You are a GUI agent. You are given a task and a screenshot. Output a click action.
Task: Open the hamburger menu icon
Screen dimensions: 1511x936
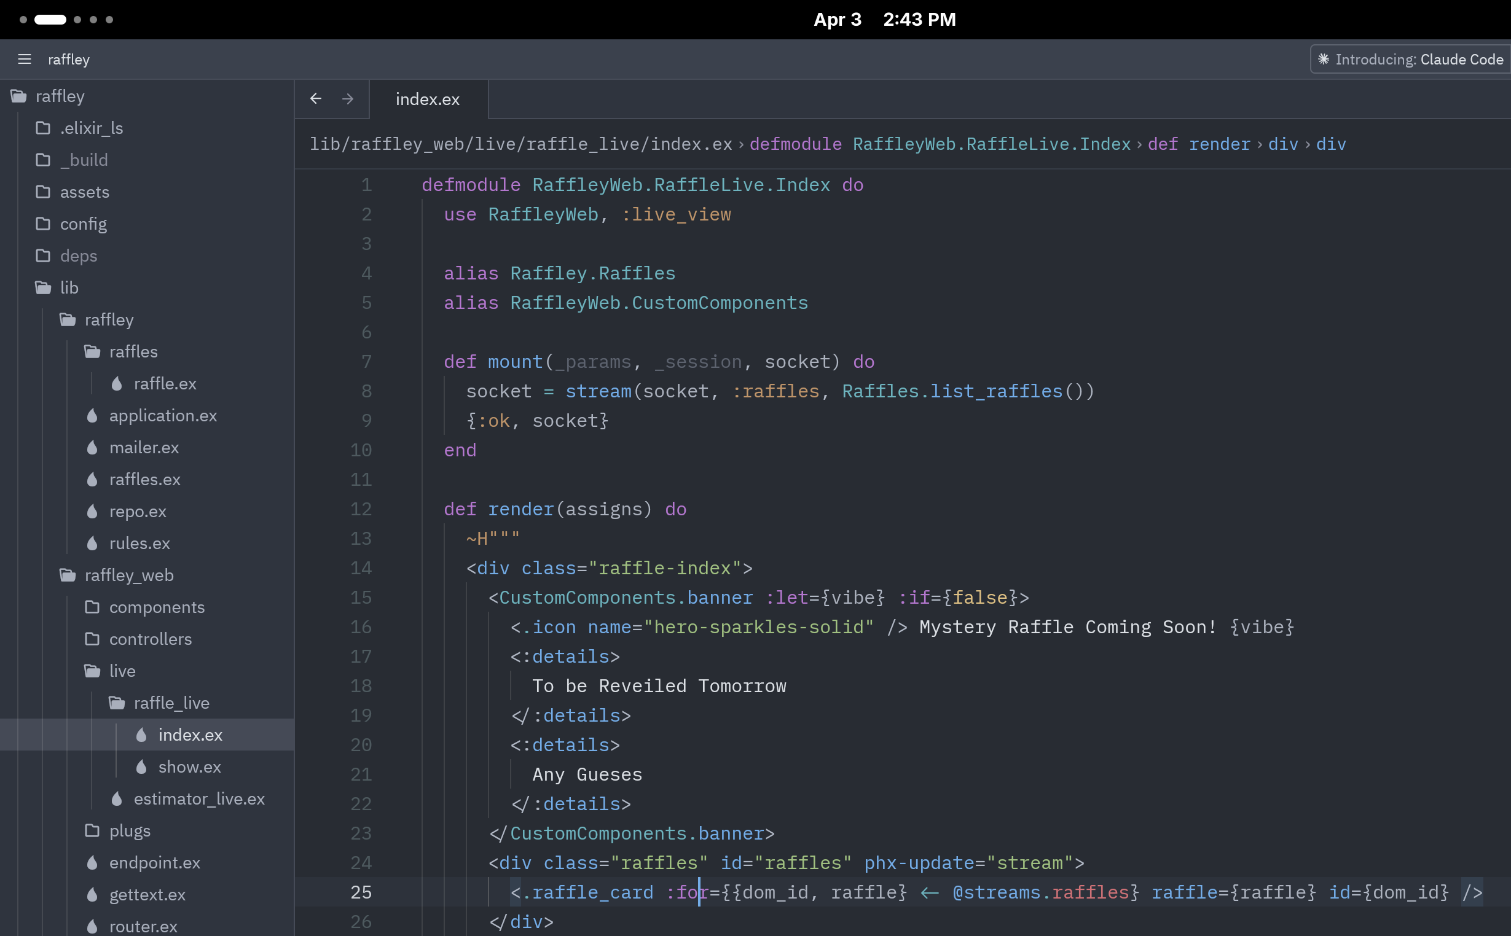point(24,60)
